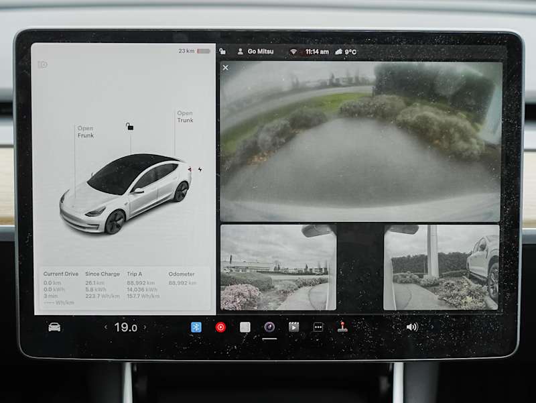Decrease cabin temperature with left arrow
The image size is (536, 403).
tap(106, 327)
